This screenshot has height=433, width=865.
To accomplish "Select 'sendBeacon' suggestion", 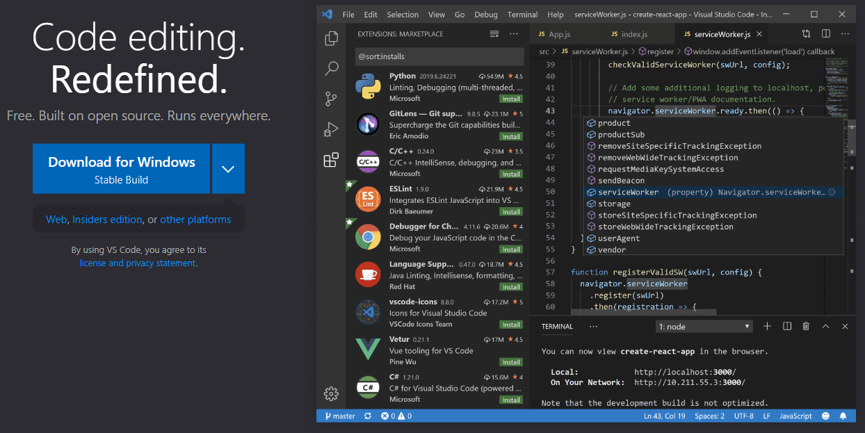I will pyautogui.click(x=713, y=181).
